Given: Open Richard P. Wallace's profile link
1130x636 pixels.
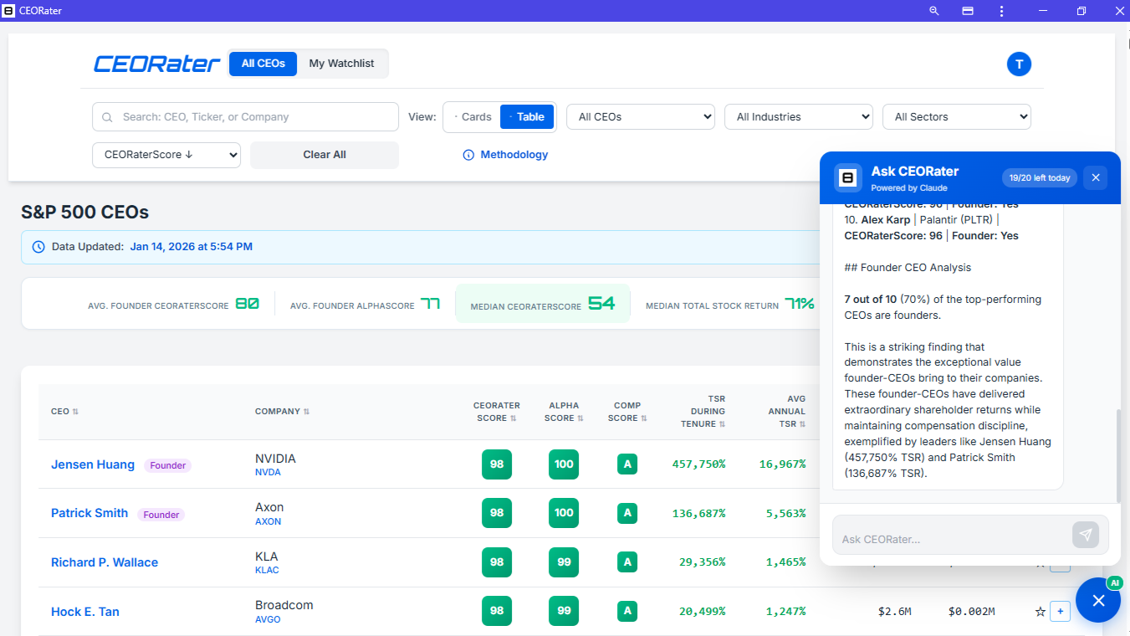Looking at the screenshot, I should click(105, 562).
